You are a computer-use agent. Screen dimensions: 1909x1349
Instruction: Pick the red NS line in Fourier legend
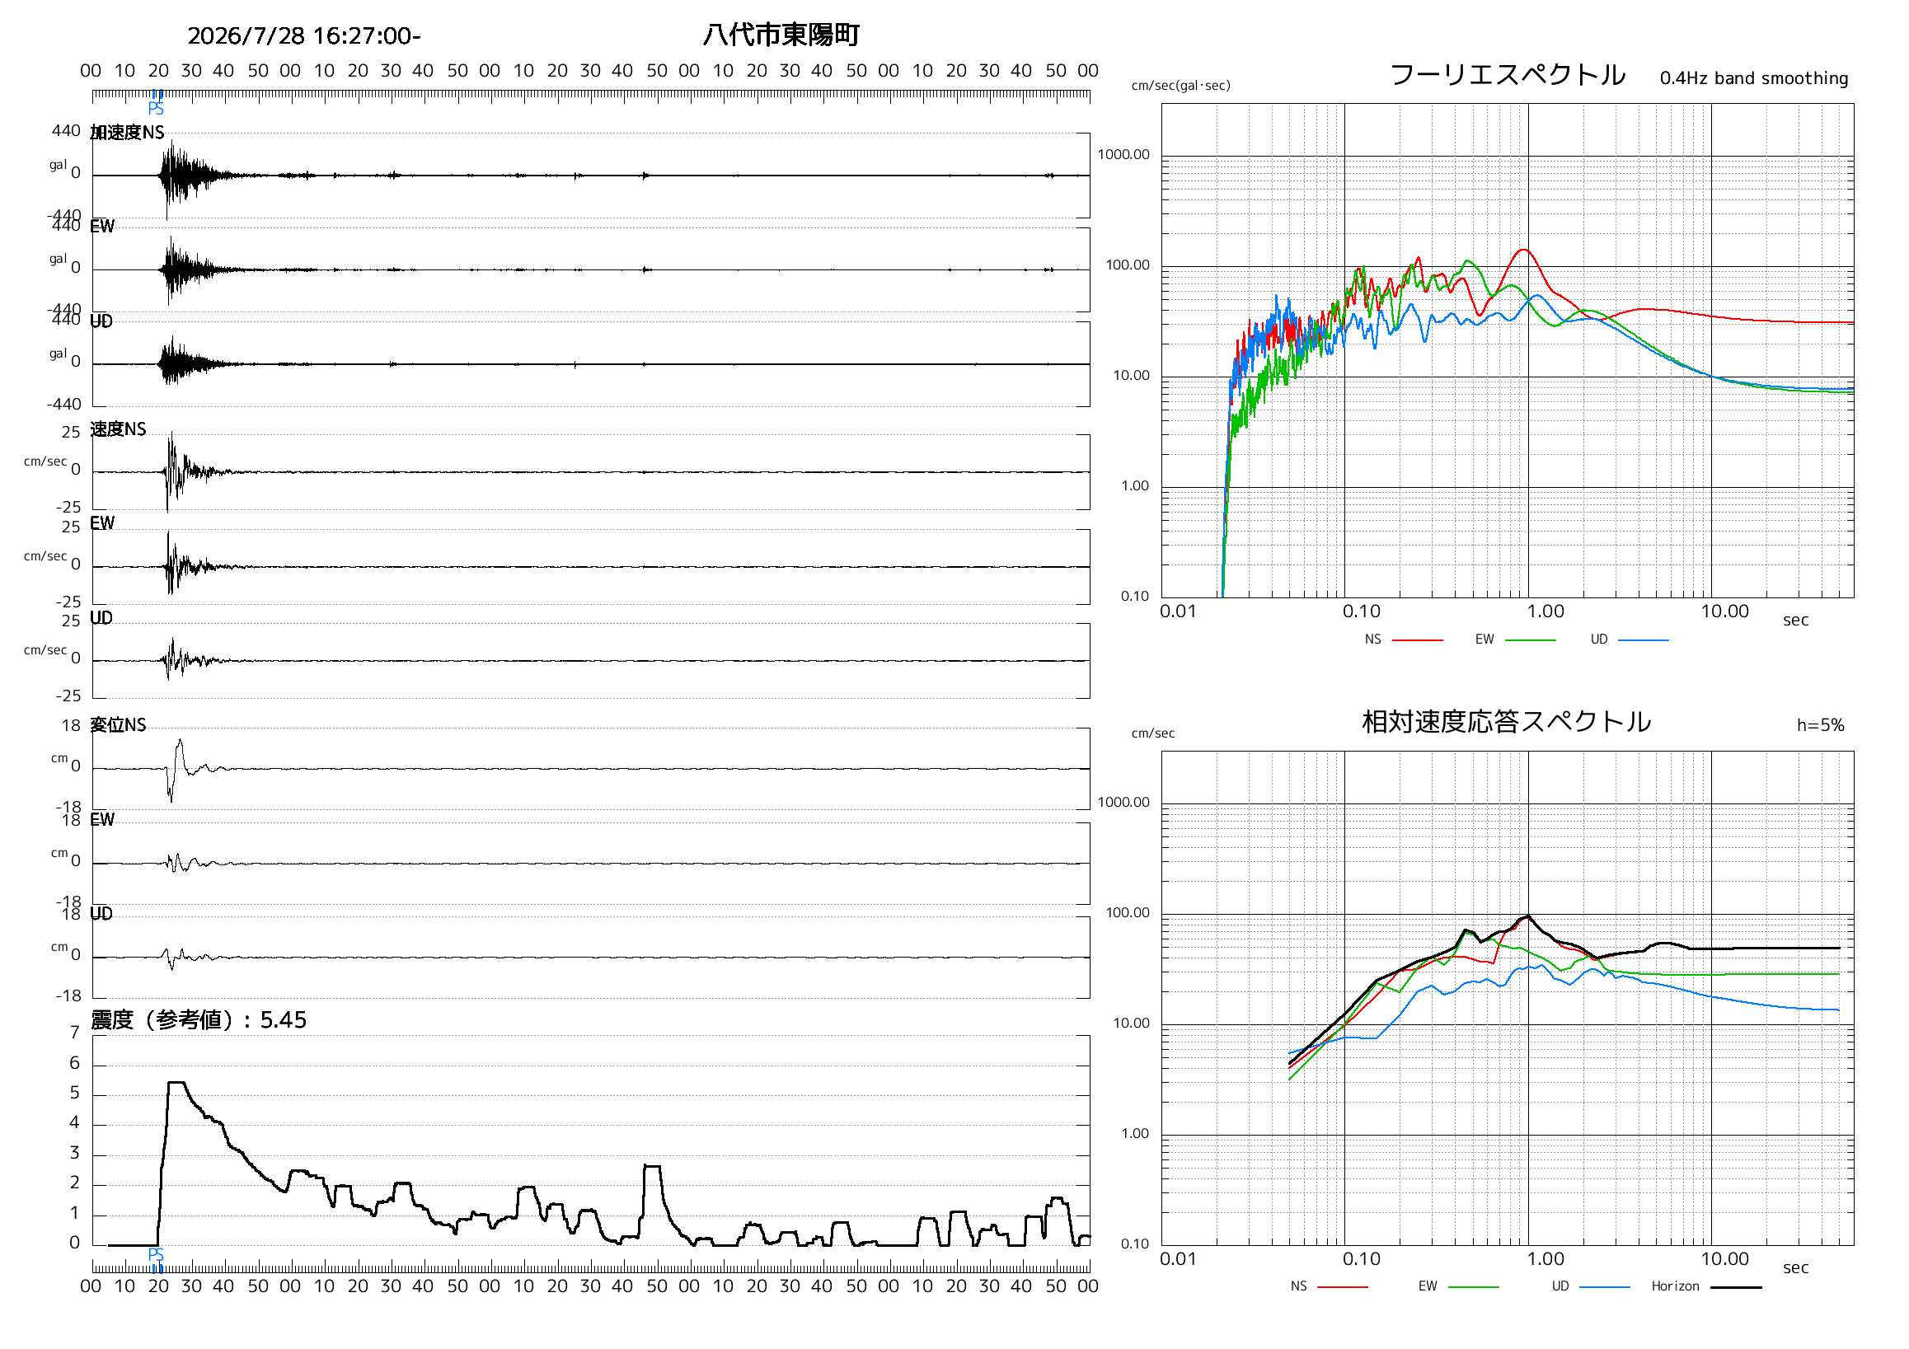pos(1418,640)
